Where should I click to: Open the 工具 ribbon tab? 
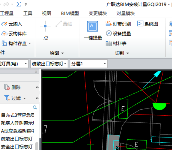[x=28, y=13]
